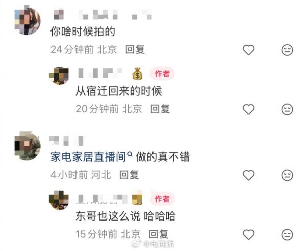Reply to the author comment from 15分钟前
306x251 pixels.
(x=159, y=234)
